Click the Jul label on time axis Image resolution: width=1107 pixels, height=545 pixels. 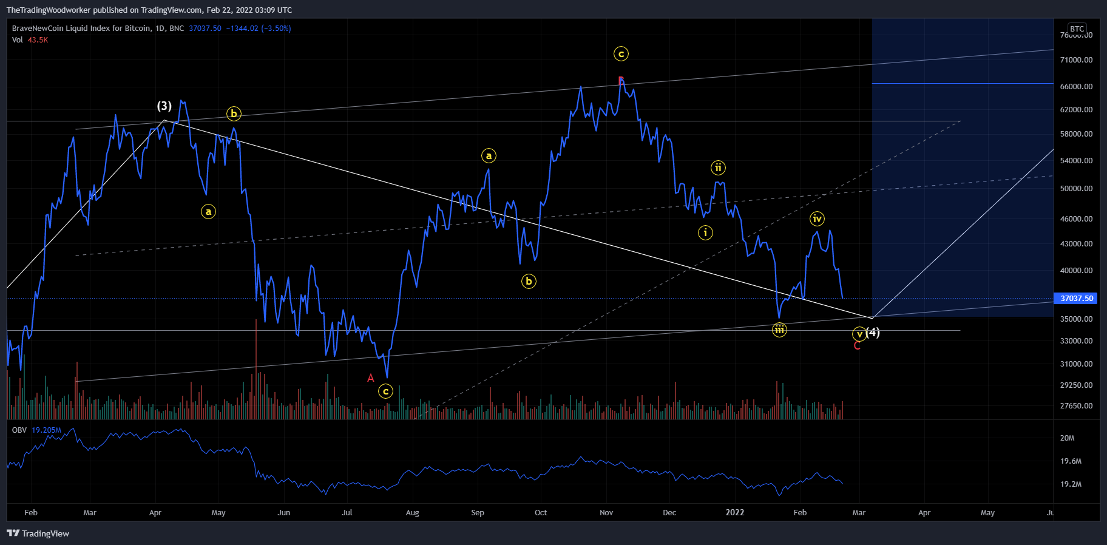[x=347, y=513]
